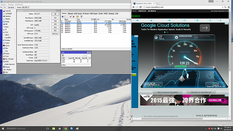Open WinBox Sessions menu
The image size is (233, 131).
4,5
